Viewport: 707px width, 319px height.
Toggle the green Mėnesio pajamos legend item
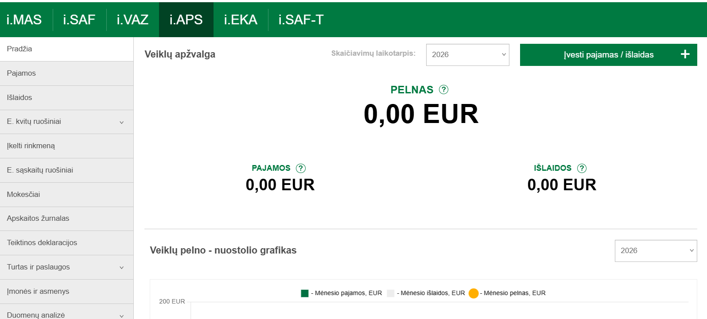[305, 293]
